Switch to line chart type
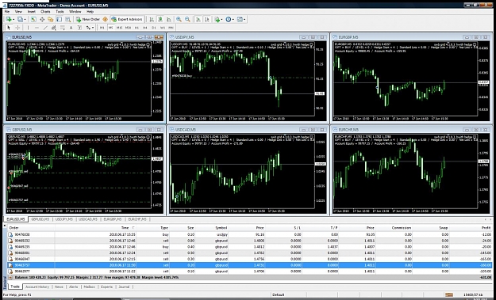Screen dimensions: 496x300 pyautogui.click(x=169, y=19)
